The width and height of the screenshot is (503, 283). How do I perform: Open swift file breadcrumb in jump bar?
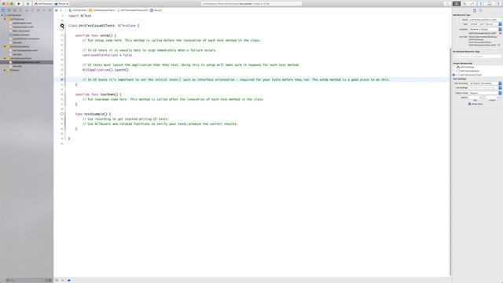tap(133, 10)
